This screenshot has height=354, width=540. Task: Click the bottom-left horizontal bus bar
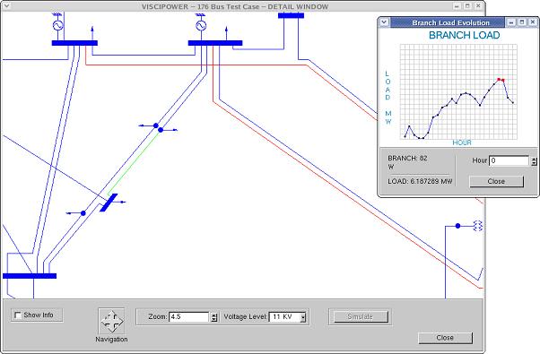[x=30, y=276]
